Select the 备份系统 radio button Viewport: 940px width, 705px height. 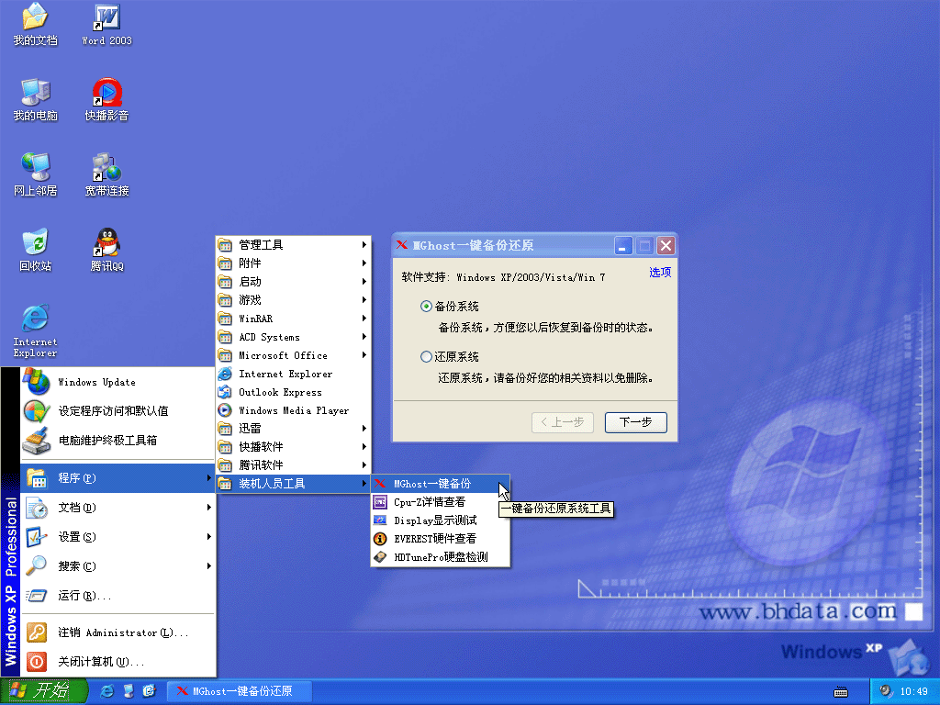click(426, 307)
